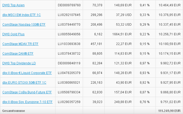183x114 pixels.
Task: Click the quantity 62,830
Action: click(97, 92)
